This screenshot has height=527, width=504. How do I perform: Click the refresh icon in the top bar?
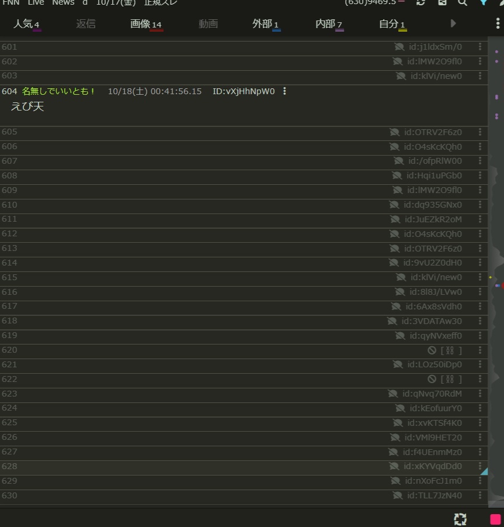(x=420, y=2)
